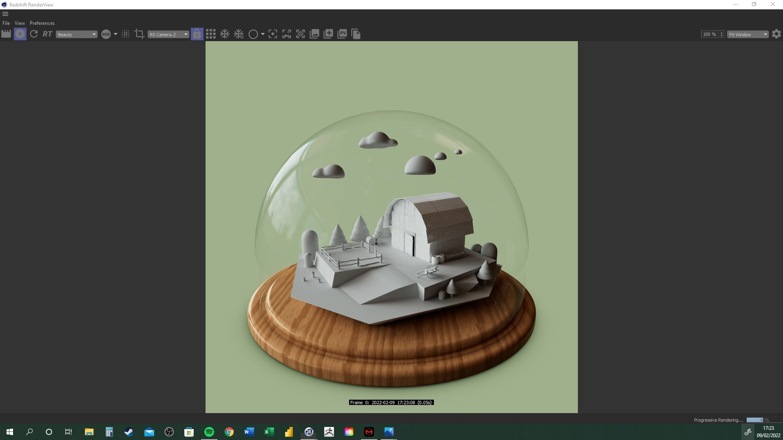Open the RS Camera.2 dropdown

[168, 34]
